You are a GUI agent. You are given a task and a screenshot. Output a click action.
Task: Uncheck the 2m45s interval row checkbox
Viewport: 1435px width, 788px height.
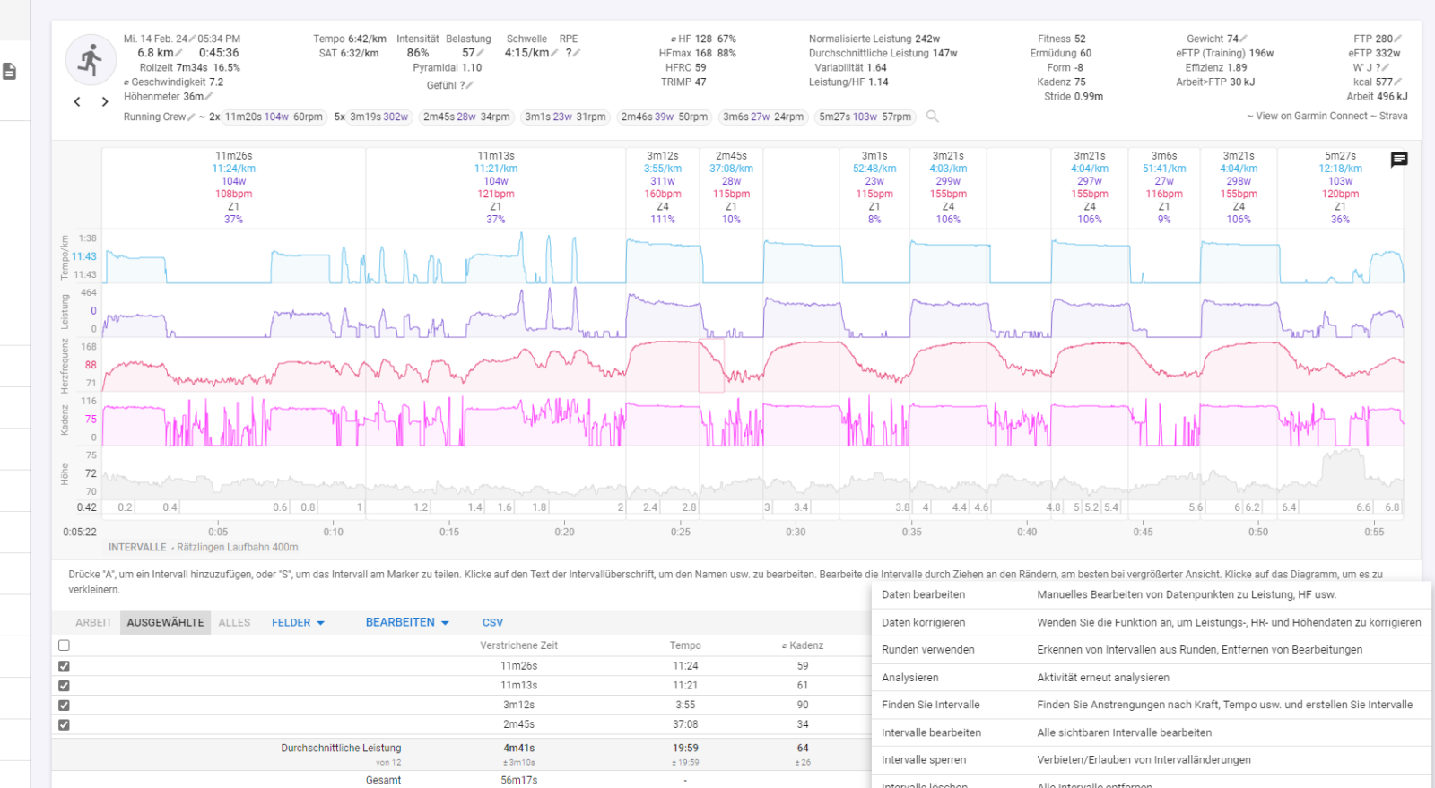point(64,724)
